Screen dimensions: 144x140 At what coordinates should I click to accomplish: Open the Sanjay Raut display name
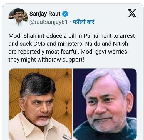[x=45, y=14]
